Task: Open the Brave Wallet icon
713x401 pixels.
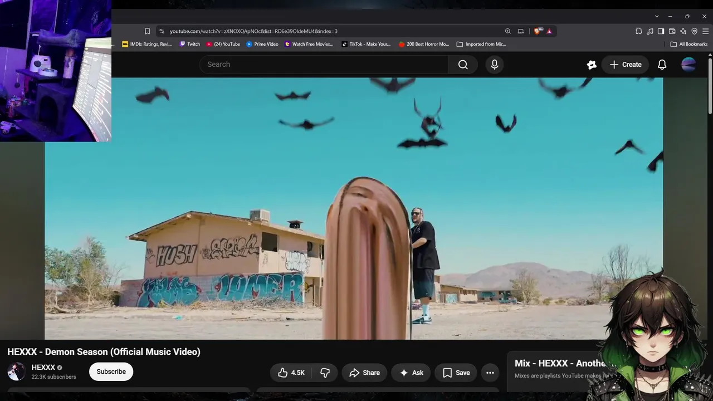Action: [x=672, y=31]
